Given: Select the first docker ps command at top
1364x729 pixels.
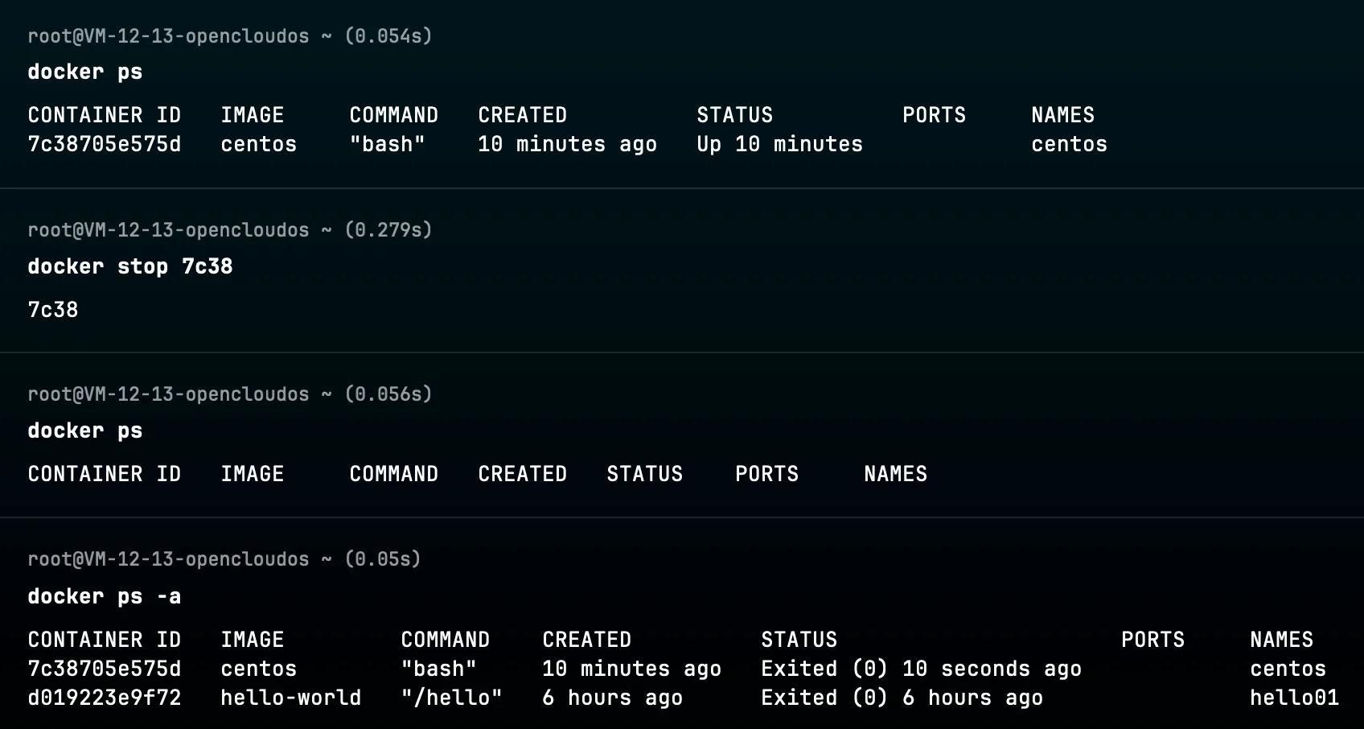Looking at the screenshot, I should click(x=84, y=72).
